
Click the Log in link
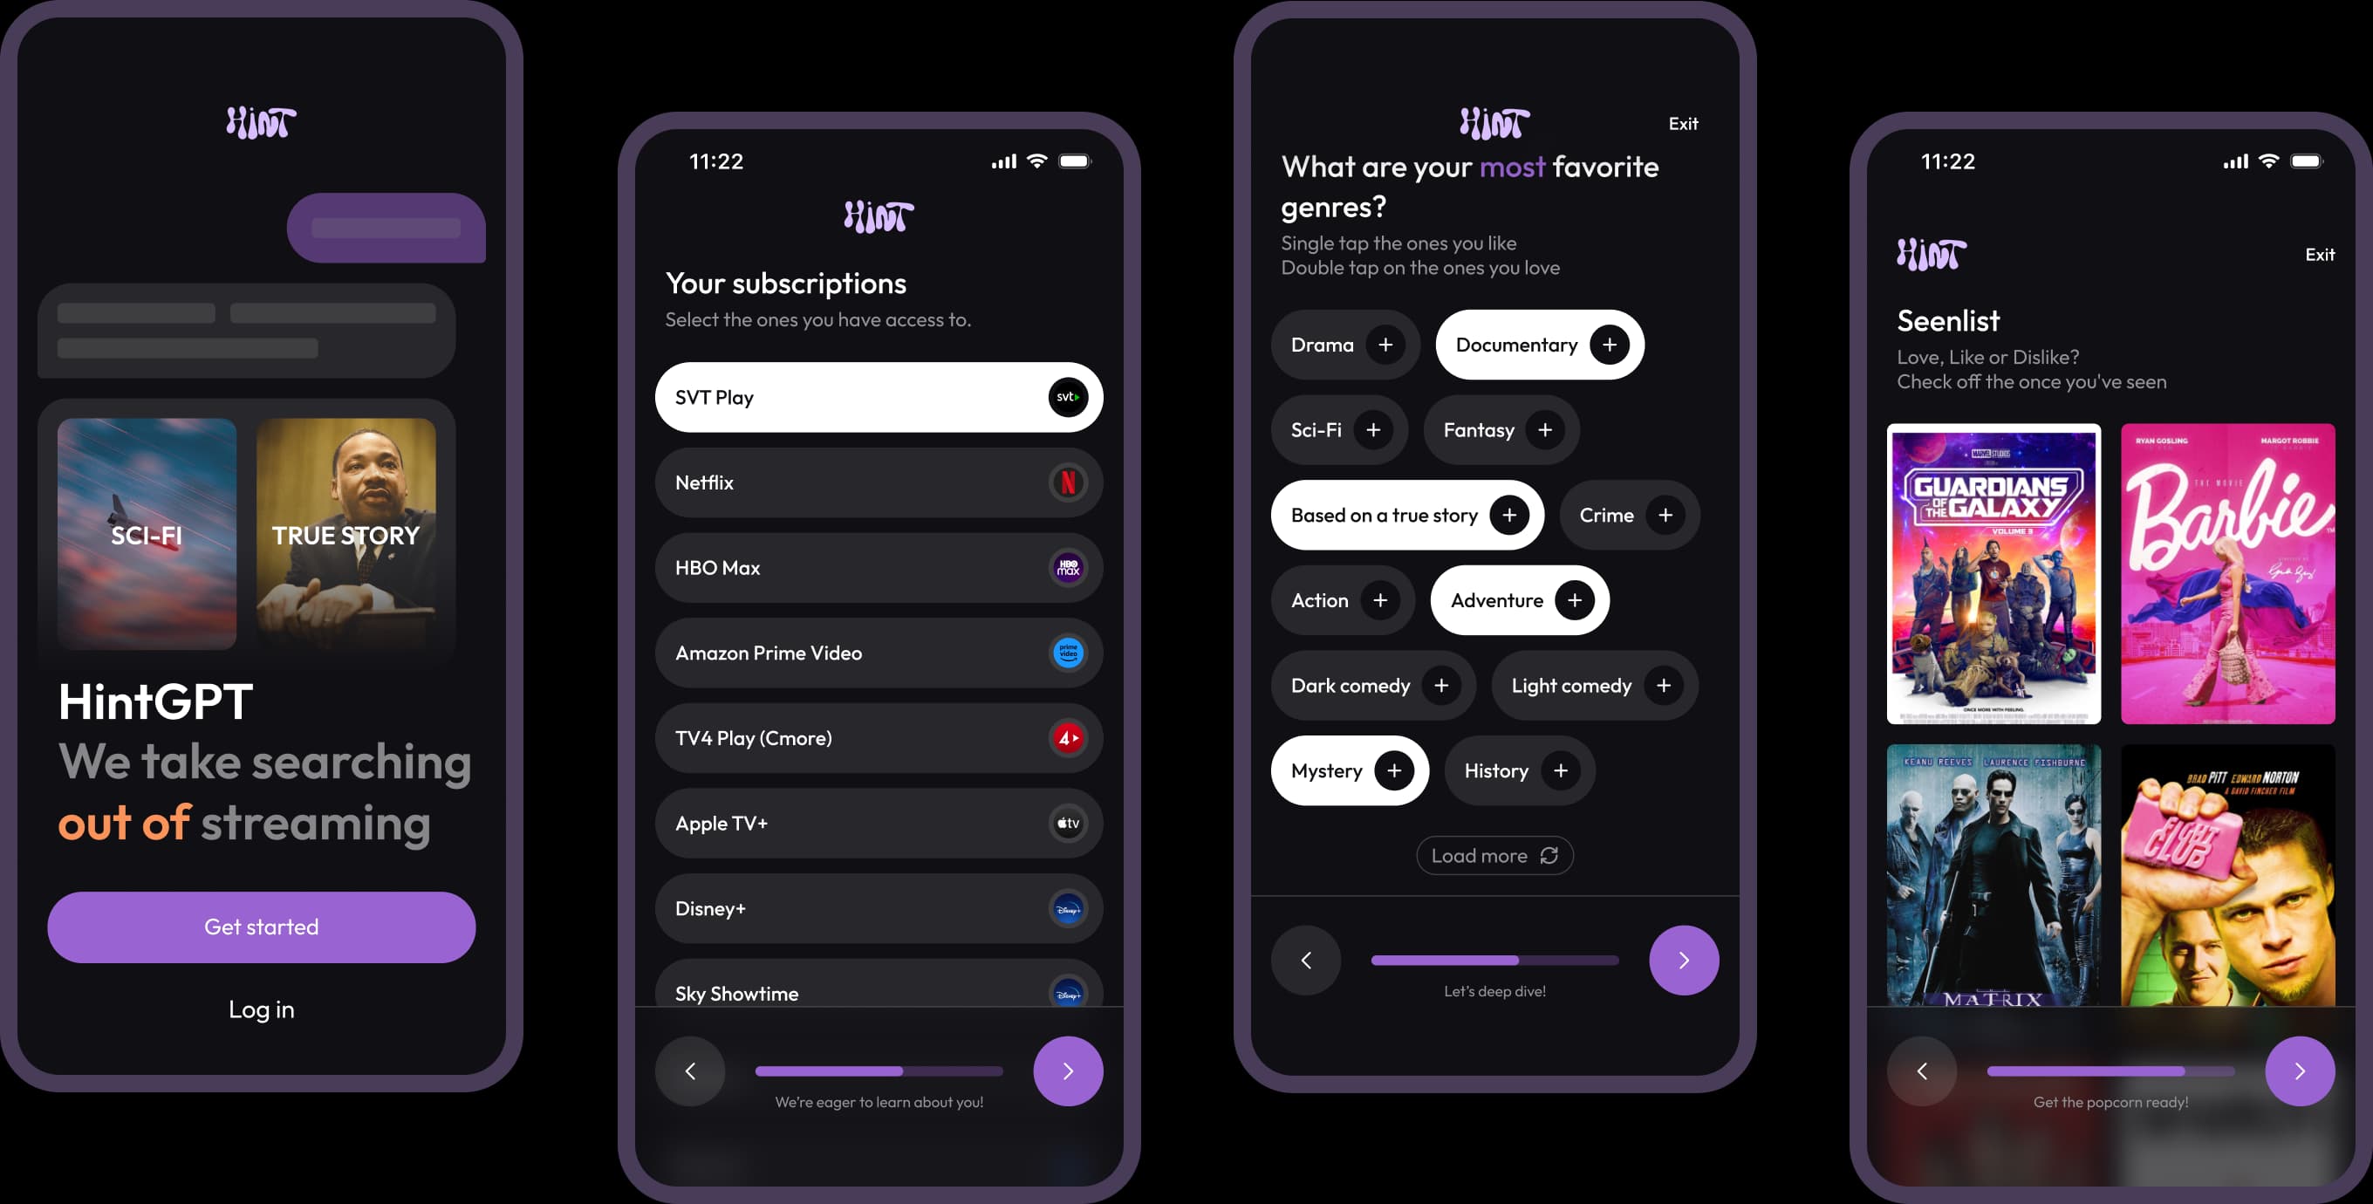[x=261, y=1009]
